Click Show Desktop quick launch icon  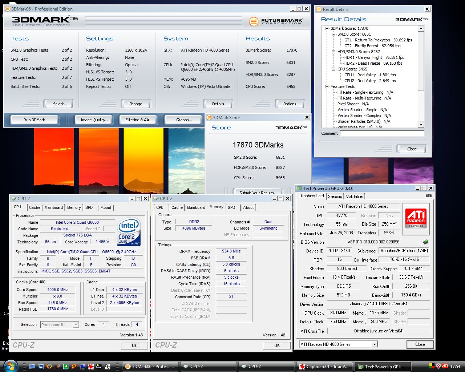32,367
